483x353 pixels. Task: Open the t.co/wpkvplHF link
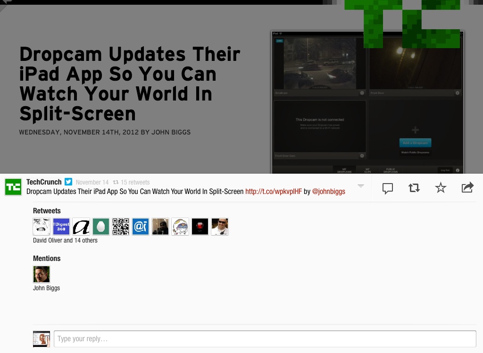pyautogui.click(x=274, y=192)
